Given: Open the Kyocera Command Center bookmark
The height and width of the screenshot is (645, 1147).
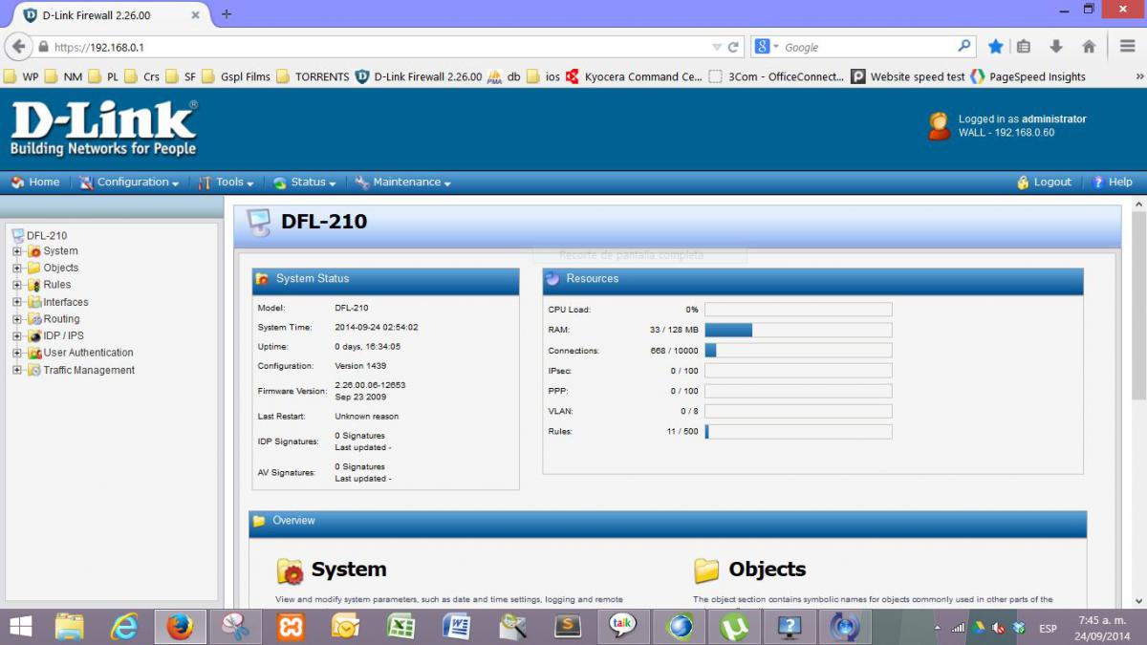Looking at the screenshot, I should point(635,77).
